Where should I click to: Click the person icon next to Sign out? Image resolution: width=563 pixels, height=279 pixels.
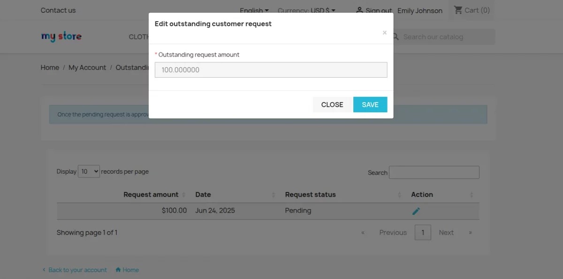359,10
